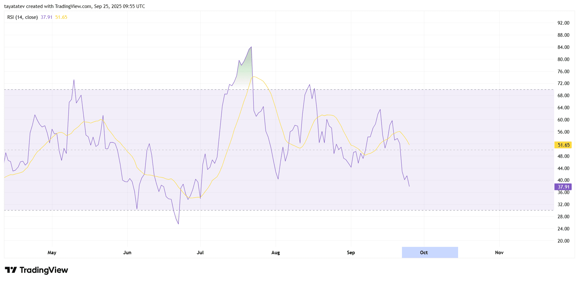This screenshot has width=579, height=282.
Task: Click the yellow 51.65 price tag on axis
Action: 563,145
